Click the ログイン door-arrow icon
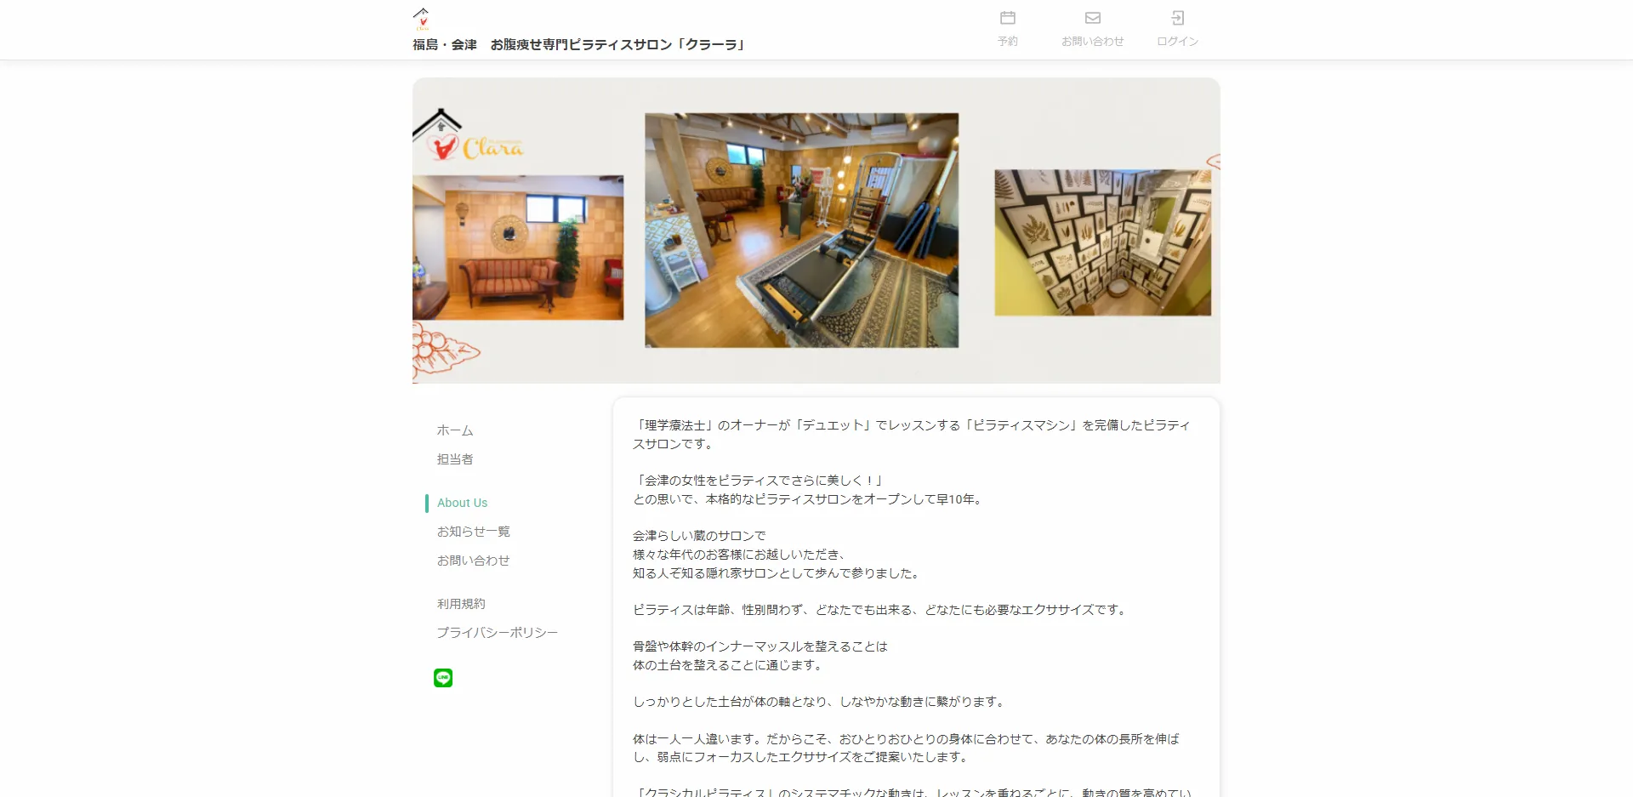The height and width of the screenshot is (797, 1633). coord(1177,18)
